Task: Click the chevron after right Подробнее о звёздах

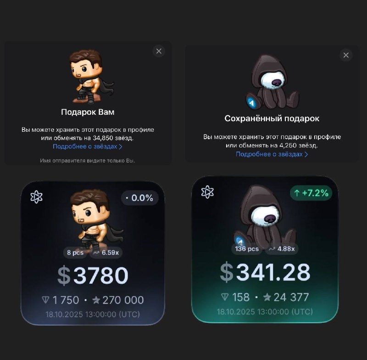Action: [306, 154]
